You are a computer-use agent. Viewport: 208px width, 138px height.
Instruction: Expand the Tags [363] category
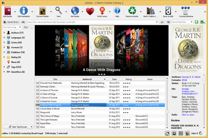click(x=4, y=67)
